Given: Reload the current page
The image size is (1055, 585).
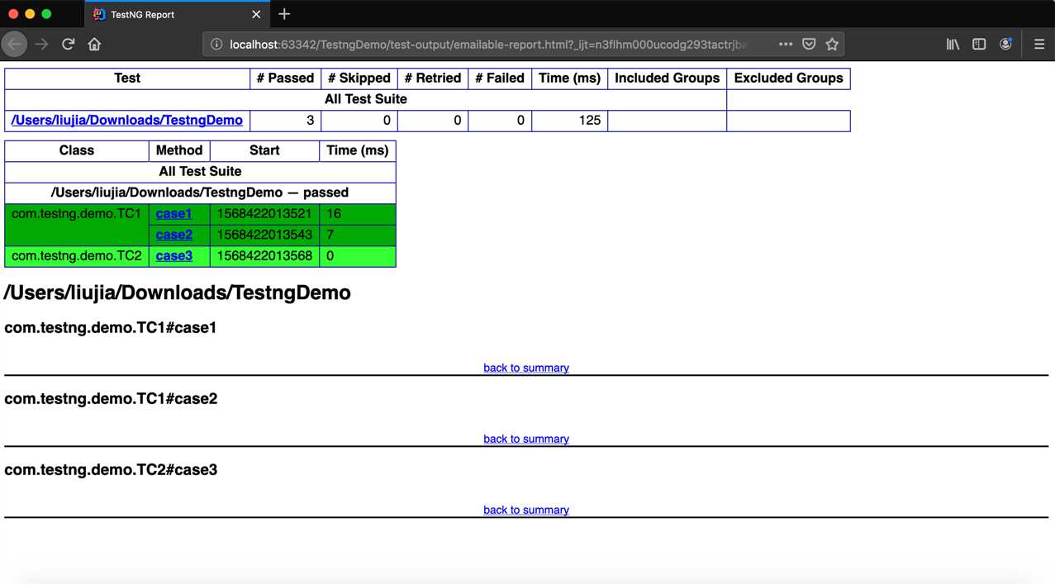Looking at the screenshot, I should [x=68, y=44].
